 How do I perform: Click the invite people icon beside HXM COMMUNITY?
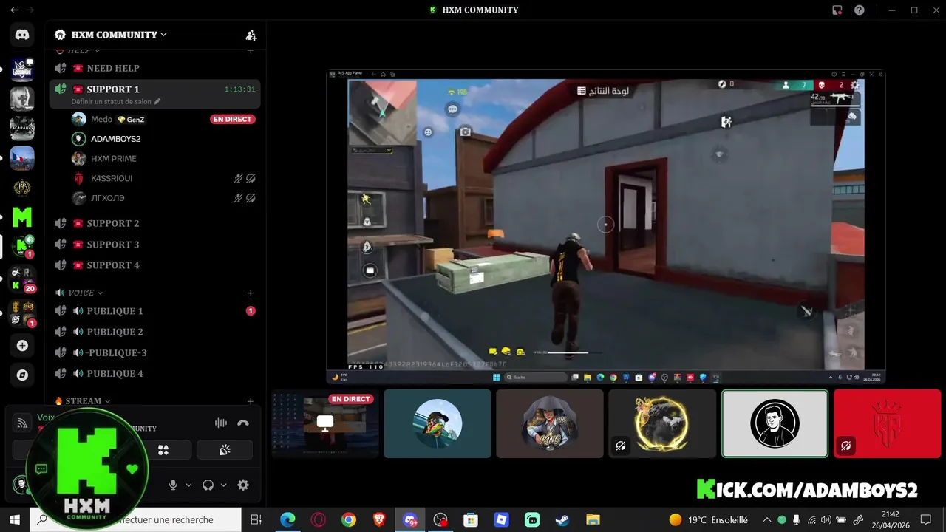click(251, 35)
